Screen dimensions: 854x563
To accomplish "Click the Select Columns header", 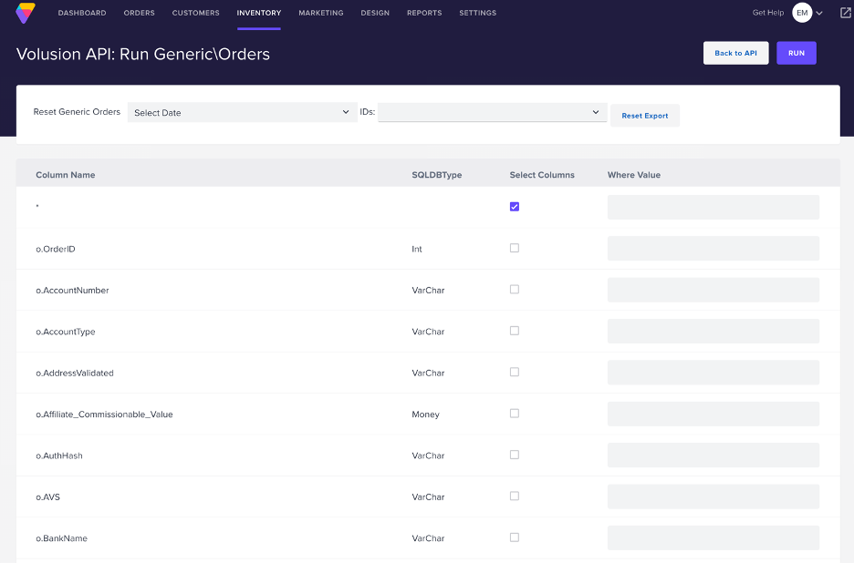I will click(542, 175).
